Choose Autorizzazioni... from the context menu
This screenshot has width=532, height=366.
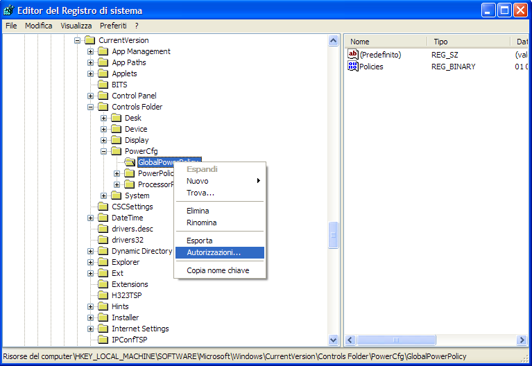220,252
